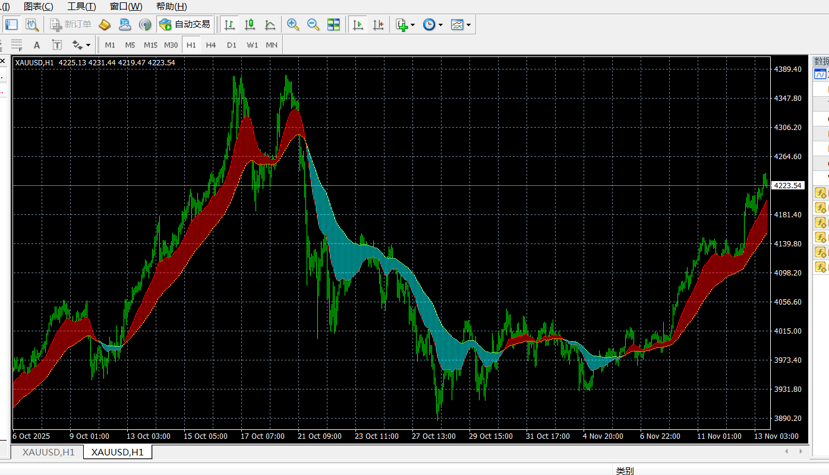Viewport: 829px width, 475px height.
Task: Toggle chart shift from right edge
Action: click(378, 24)
